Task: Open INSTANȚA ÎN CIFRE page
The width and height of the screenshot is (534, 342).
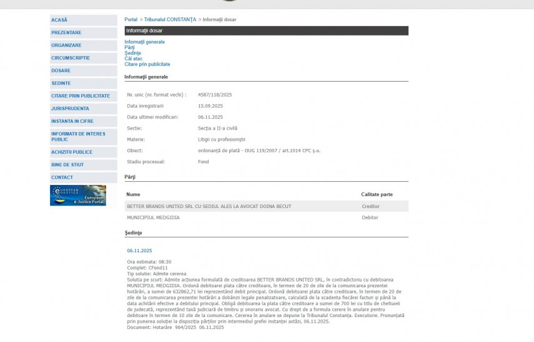Action: (x=73, y=121)
